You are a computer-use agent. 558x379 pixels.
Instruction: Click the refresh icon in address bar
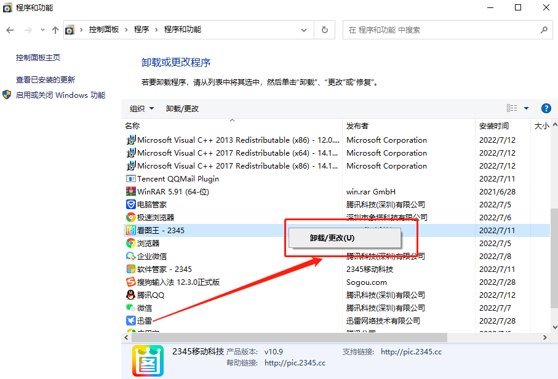click(x=324, y=30)
